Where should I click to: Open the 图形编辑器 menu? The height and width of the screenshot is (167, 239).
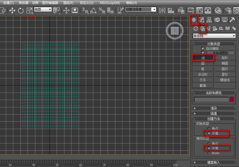(x=50, y=3)
